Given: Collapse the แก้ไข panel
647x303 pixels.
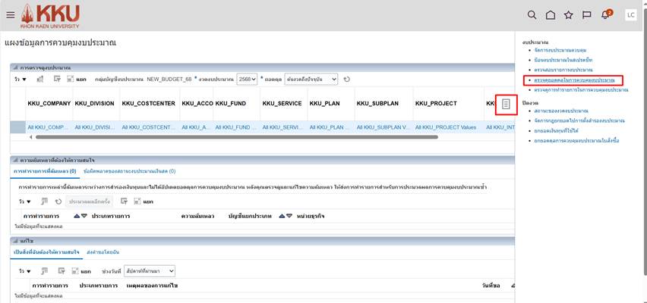Looking at the screenshot, I should pos(16,240).
